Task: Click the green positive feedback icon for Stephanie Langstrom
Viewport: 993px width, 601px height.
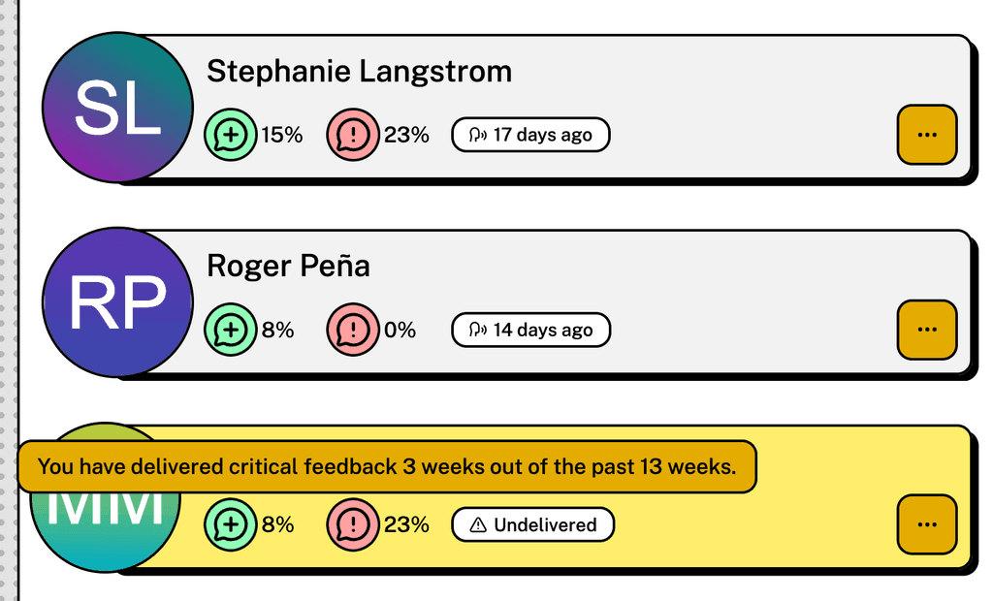Action: coord(230,135)
